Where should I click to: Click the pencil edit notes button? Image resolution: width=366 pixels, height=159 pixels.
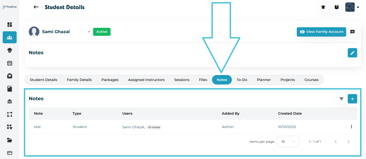[352, 53]
